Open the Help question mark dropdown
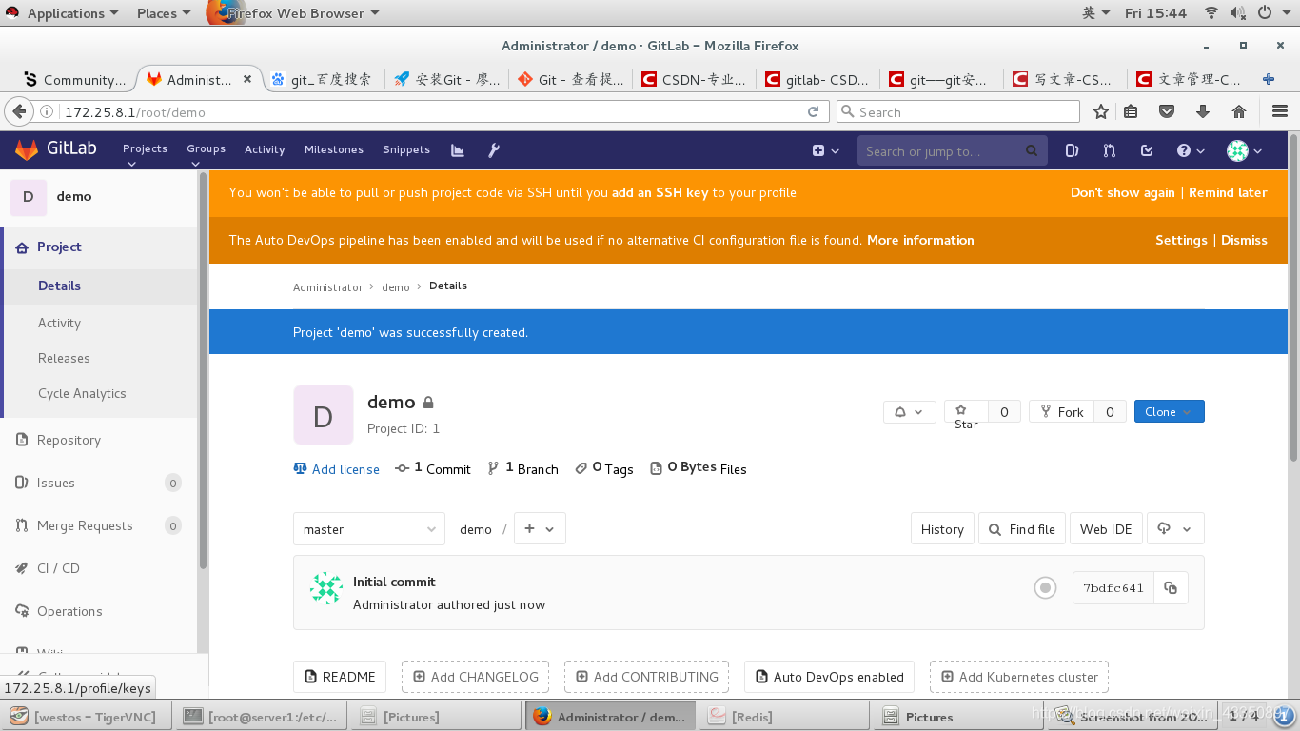The width and height of the screenshot is (1300, 731). [1191, 150]
